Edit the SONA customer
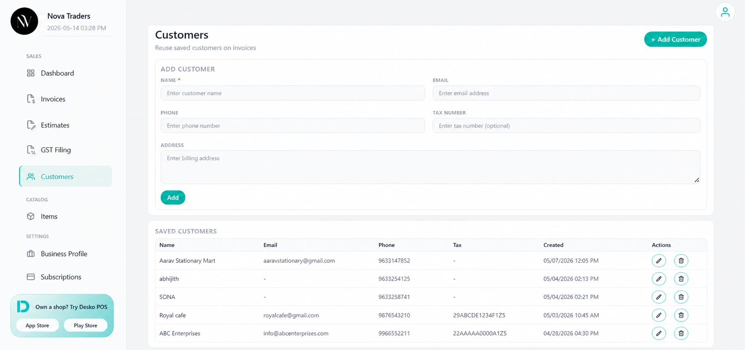The image size is (745, 350). click(x=659, y=297)
